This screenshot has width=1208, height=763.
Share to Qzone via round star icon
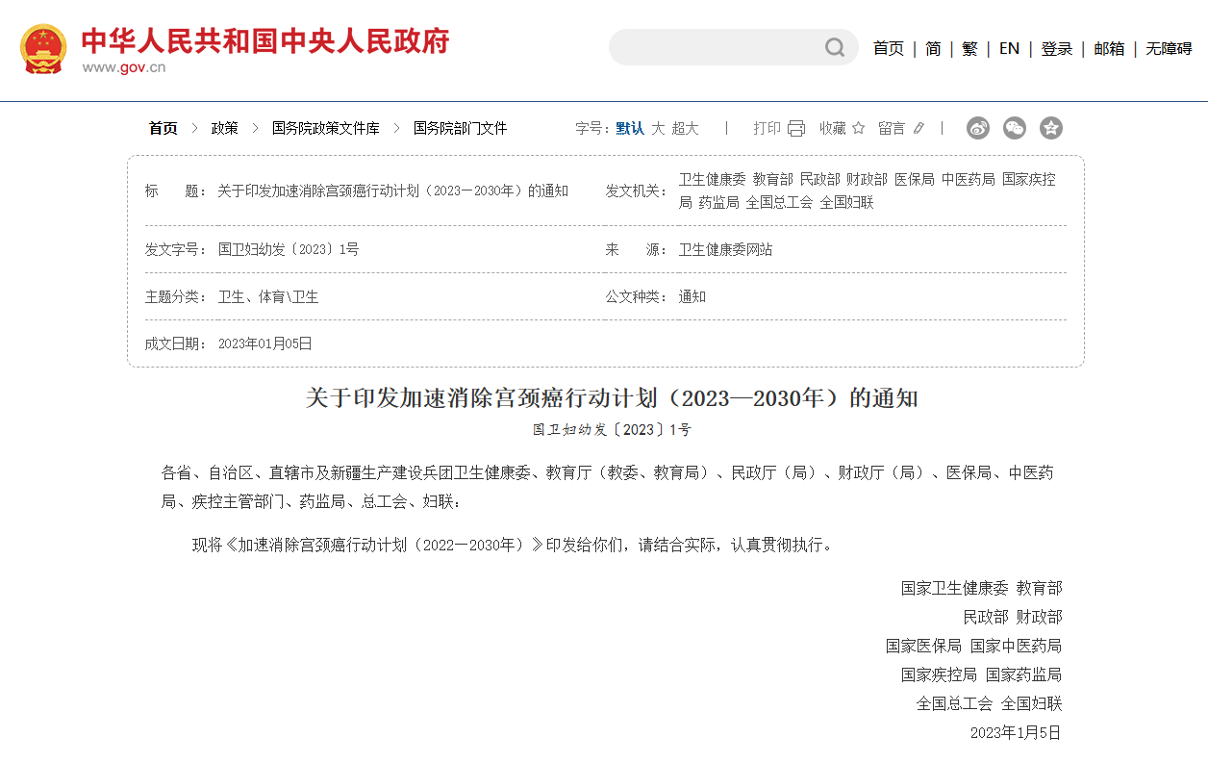[x=1051, y=128]
